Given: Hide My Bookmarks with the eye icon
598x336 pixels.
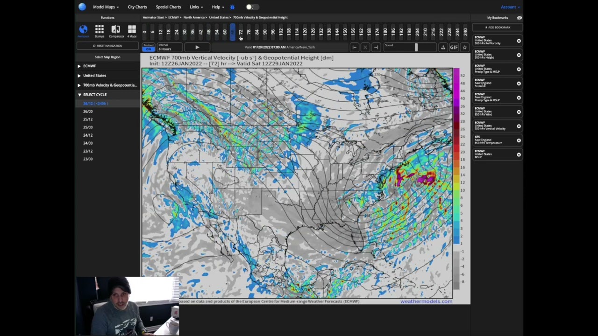Looking at the screenshot, I should coord(520,18).
